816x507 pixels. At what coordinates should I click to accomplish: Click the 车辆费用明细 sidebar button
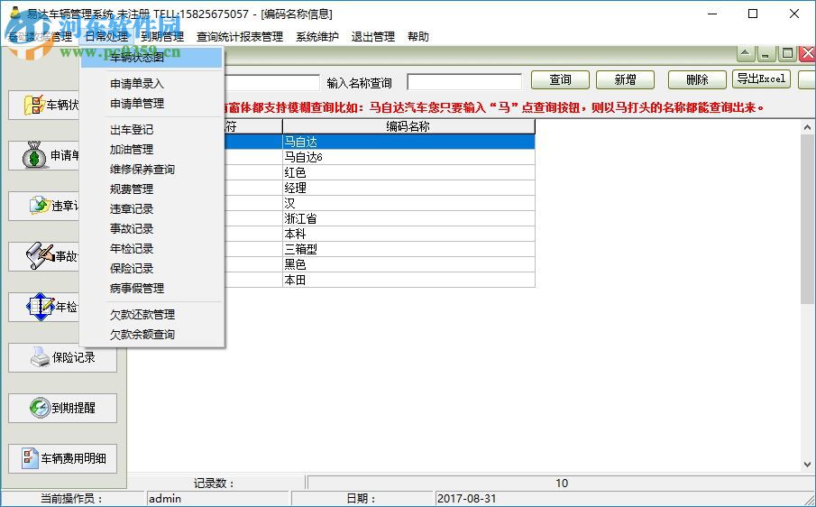coord(62,458)
